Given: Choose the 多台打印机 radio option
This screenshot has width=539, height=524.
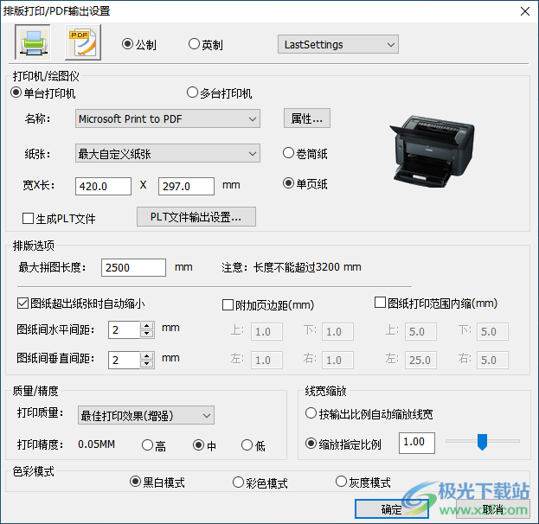Looking at the screenshot, I should point(193,93).
